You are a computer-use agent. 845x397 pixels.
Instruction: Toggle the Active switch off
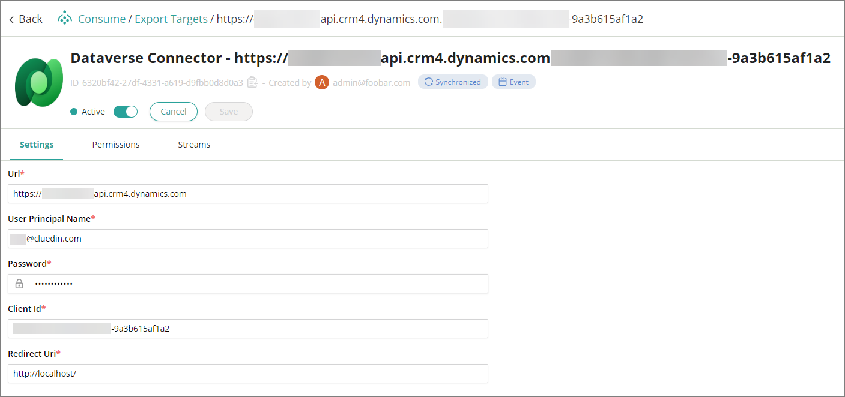pos(125,112)
